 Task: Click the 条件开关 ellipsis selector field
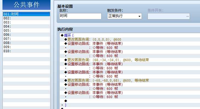(x=169, y=16)
